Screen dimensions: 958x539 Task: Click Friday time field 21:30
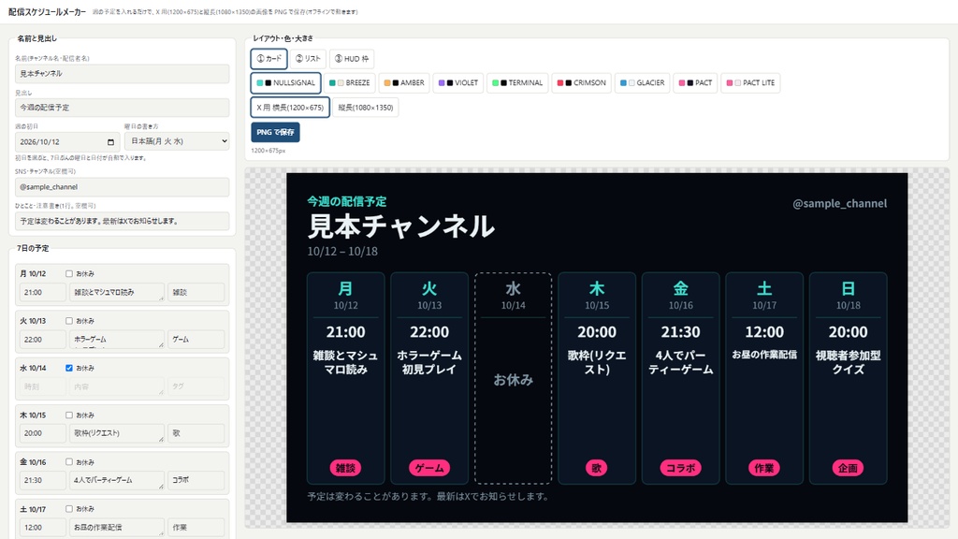coord(43,480)
